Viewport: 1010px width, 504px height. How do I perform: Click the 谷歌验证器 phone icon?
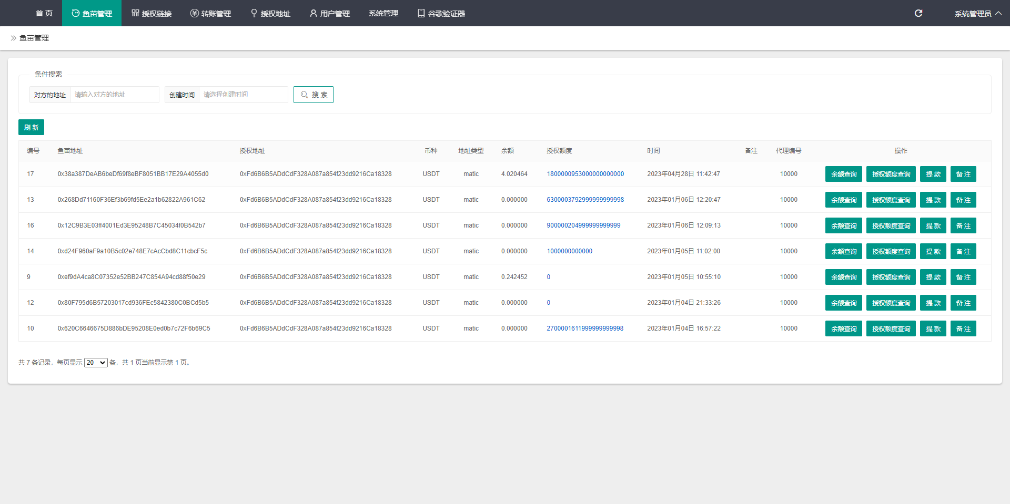point(421,13)
